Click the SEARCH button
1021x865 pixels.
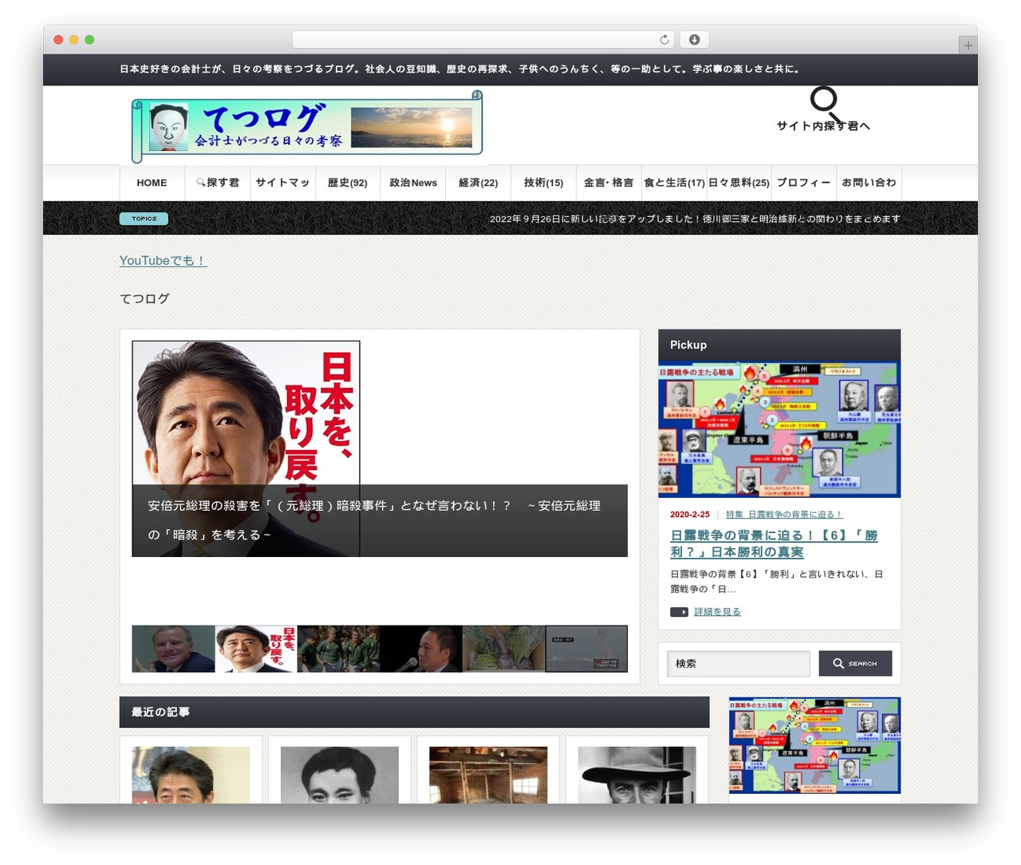(855, 663)
